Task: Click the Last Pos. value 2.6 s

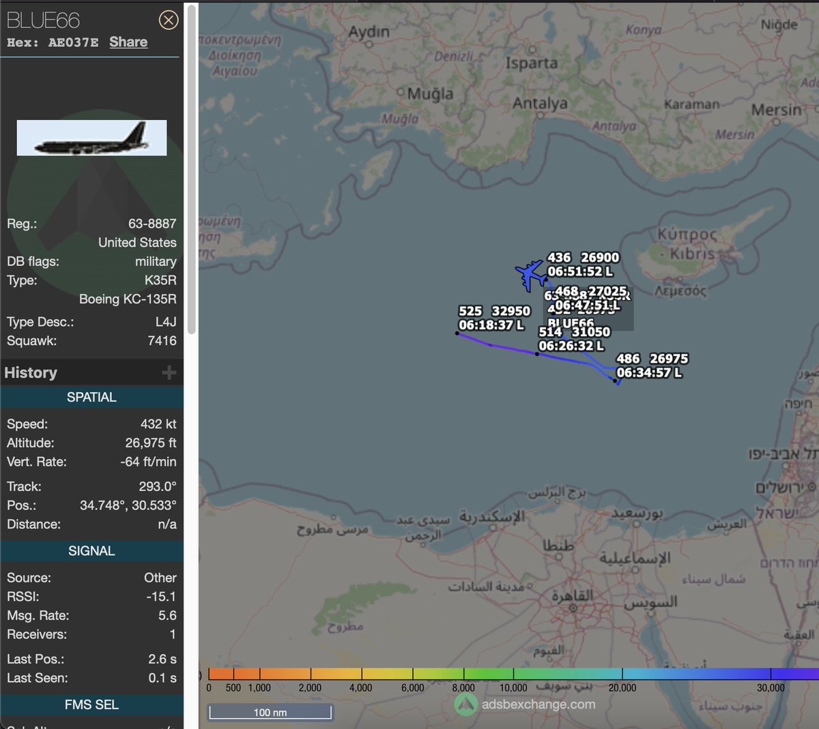Action: [x=162, y=659]
